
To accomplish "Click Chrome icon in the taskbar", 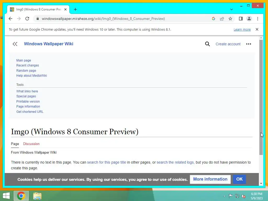I will [21, 196].
